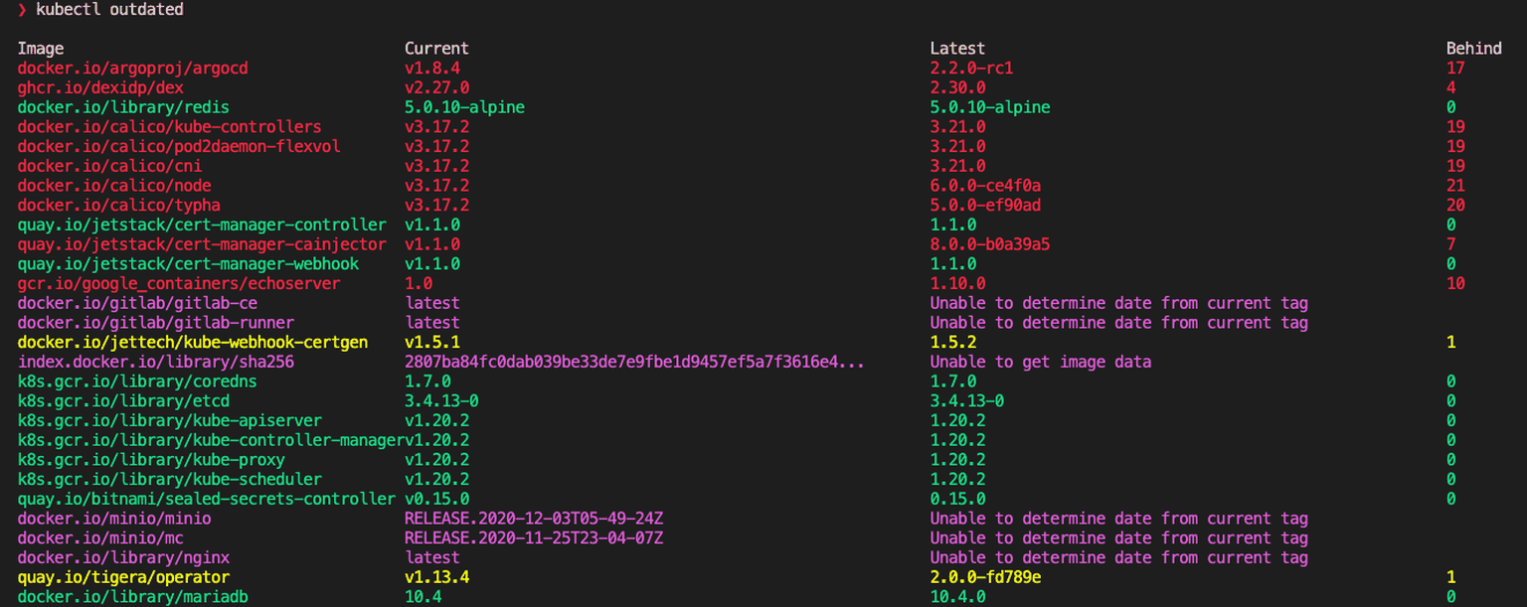This screenshot has height=607, width=1527.
Task: Click the 'Current' column header
Action: tap(436, 49)
